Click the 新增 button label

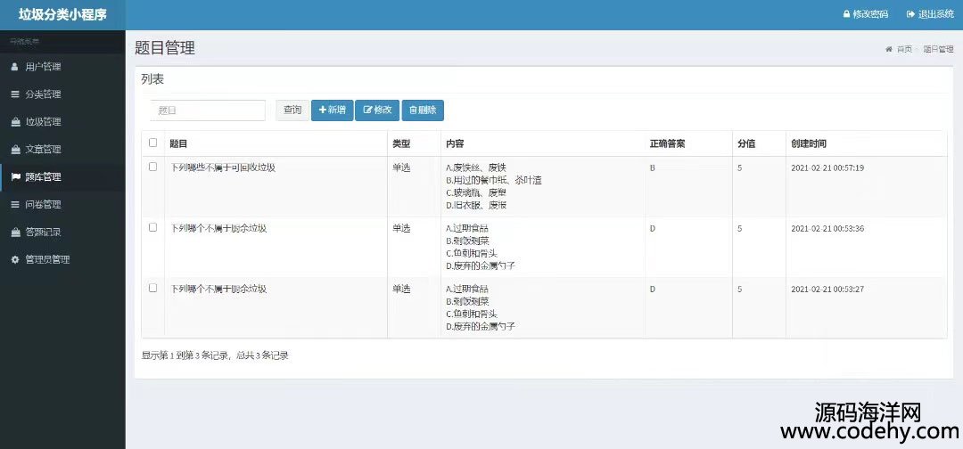(x=336, y=110)
